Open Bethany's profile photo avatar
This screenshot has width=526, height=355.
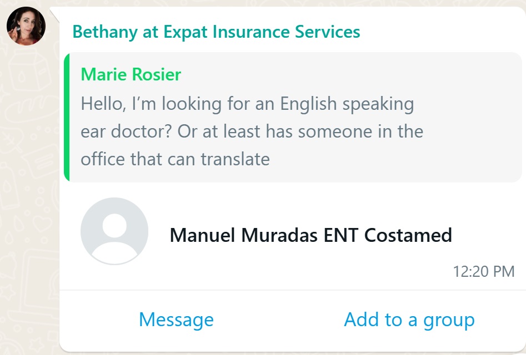[x=26, y=26]
